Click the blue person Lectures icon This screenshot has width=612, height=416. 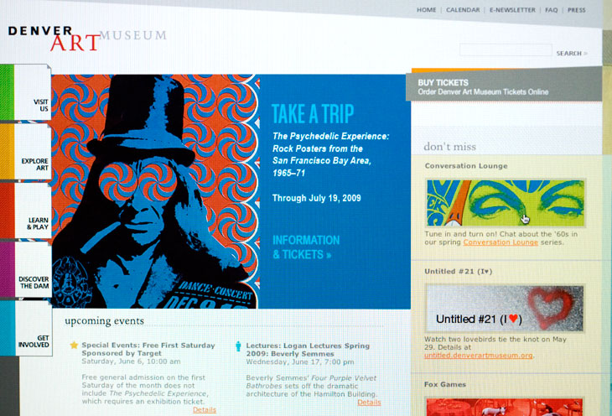238,346
